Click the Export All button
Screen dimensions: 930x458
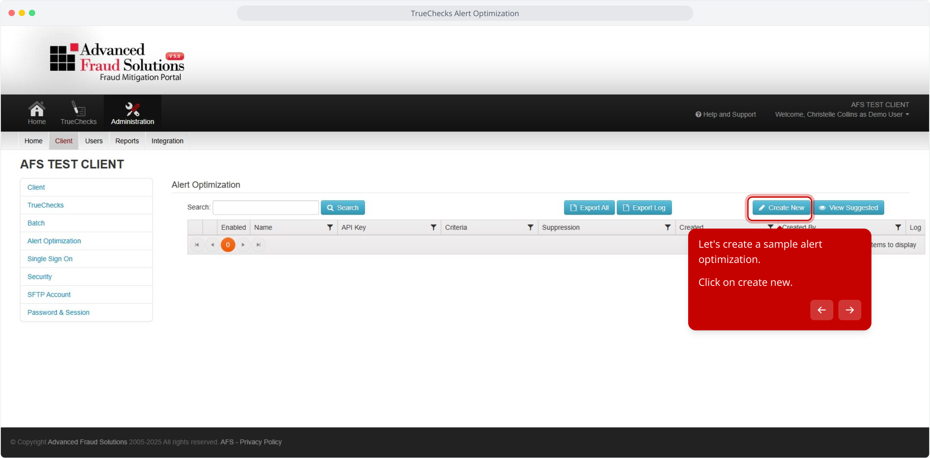pyautogui.click(x=589, y=208)
